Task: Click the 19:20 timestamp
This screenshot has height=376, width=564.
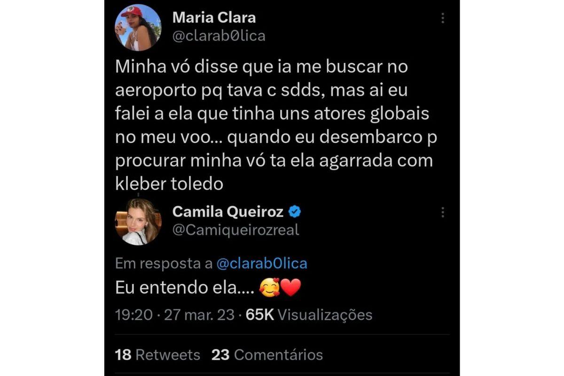Action: point(134,314)
